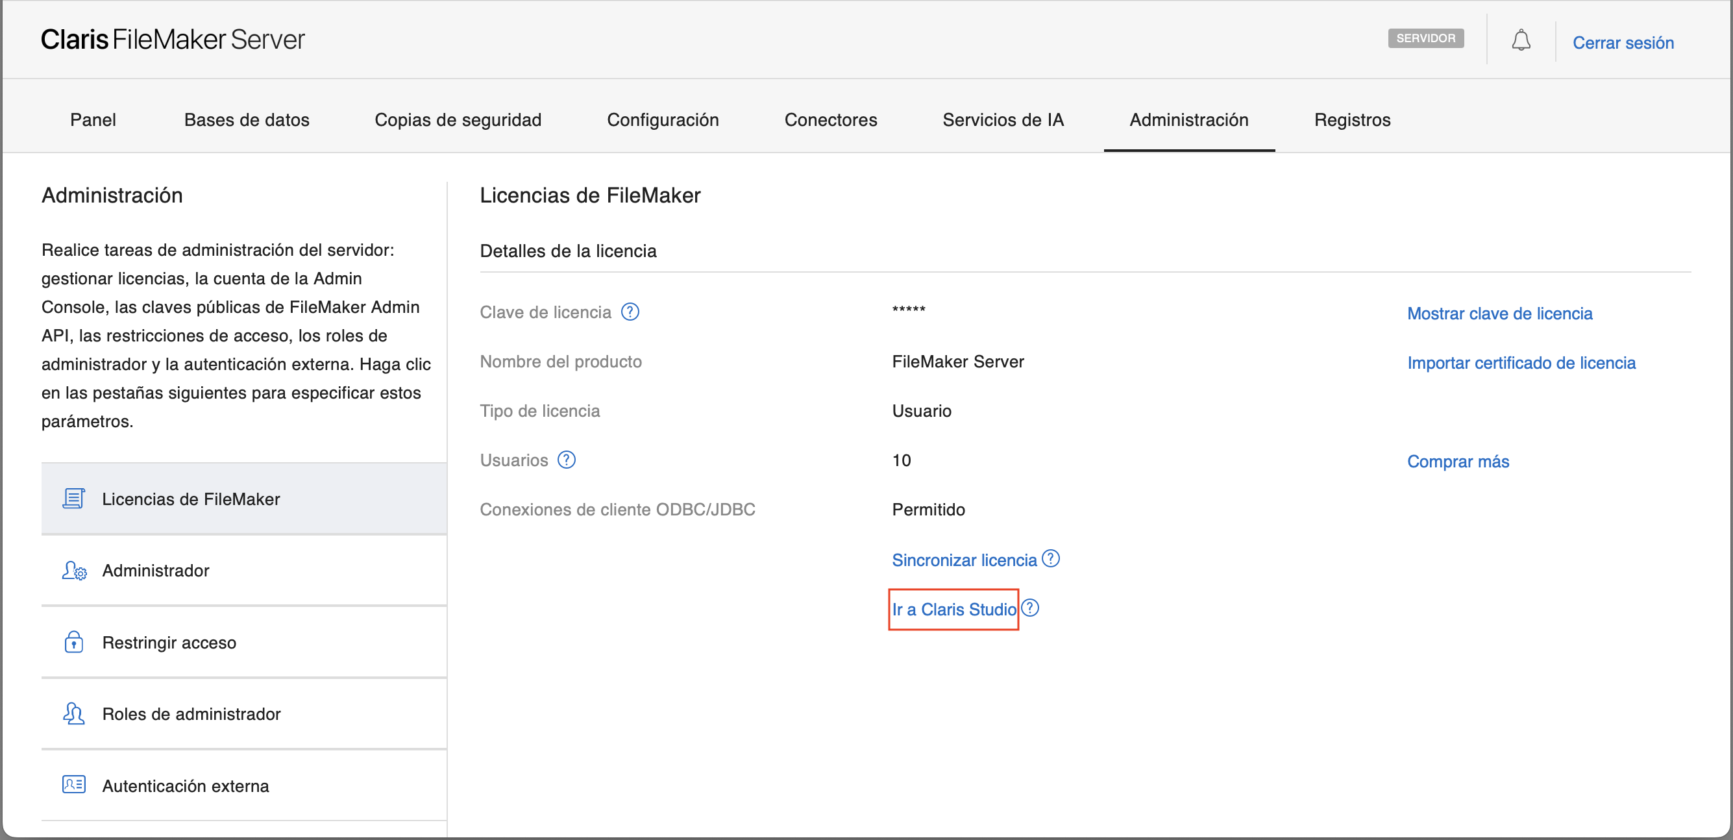The width and height of the screenshot is (1733, 840).
Task: Click help icon next to Clave de licencia
Action: (630, 312)
